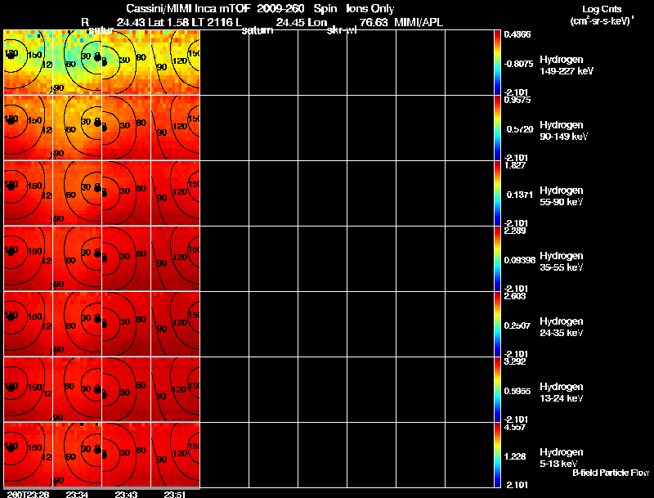Click the 'Hydrogen 5-13 keV' label

point(562,458)
